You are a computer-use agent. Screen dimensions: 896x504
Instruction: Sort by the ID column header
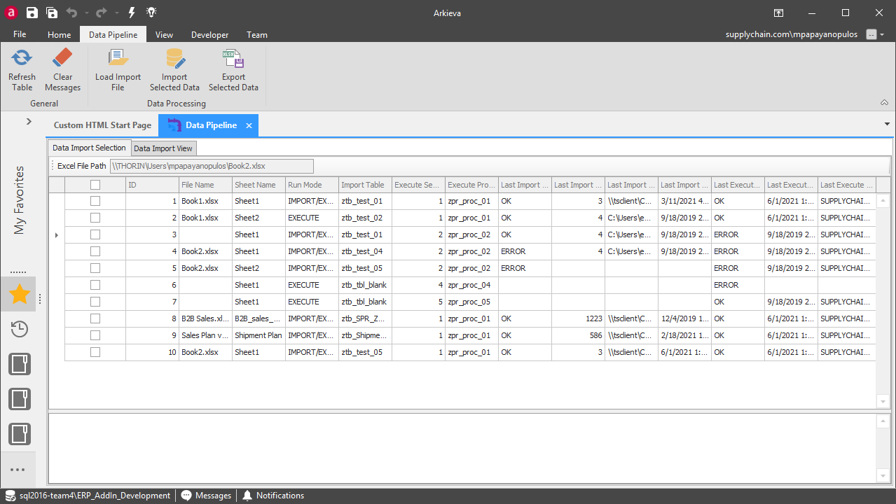point(152,185)
